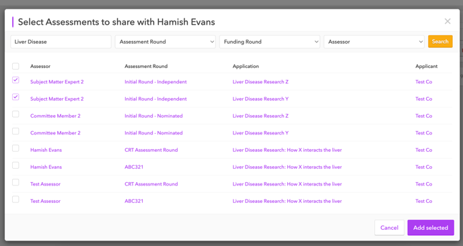Open Initial Round - Nominated link for Research Z
The width and height of the screenshot is (463, 246).
153,116
